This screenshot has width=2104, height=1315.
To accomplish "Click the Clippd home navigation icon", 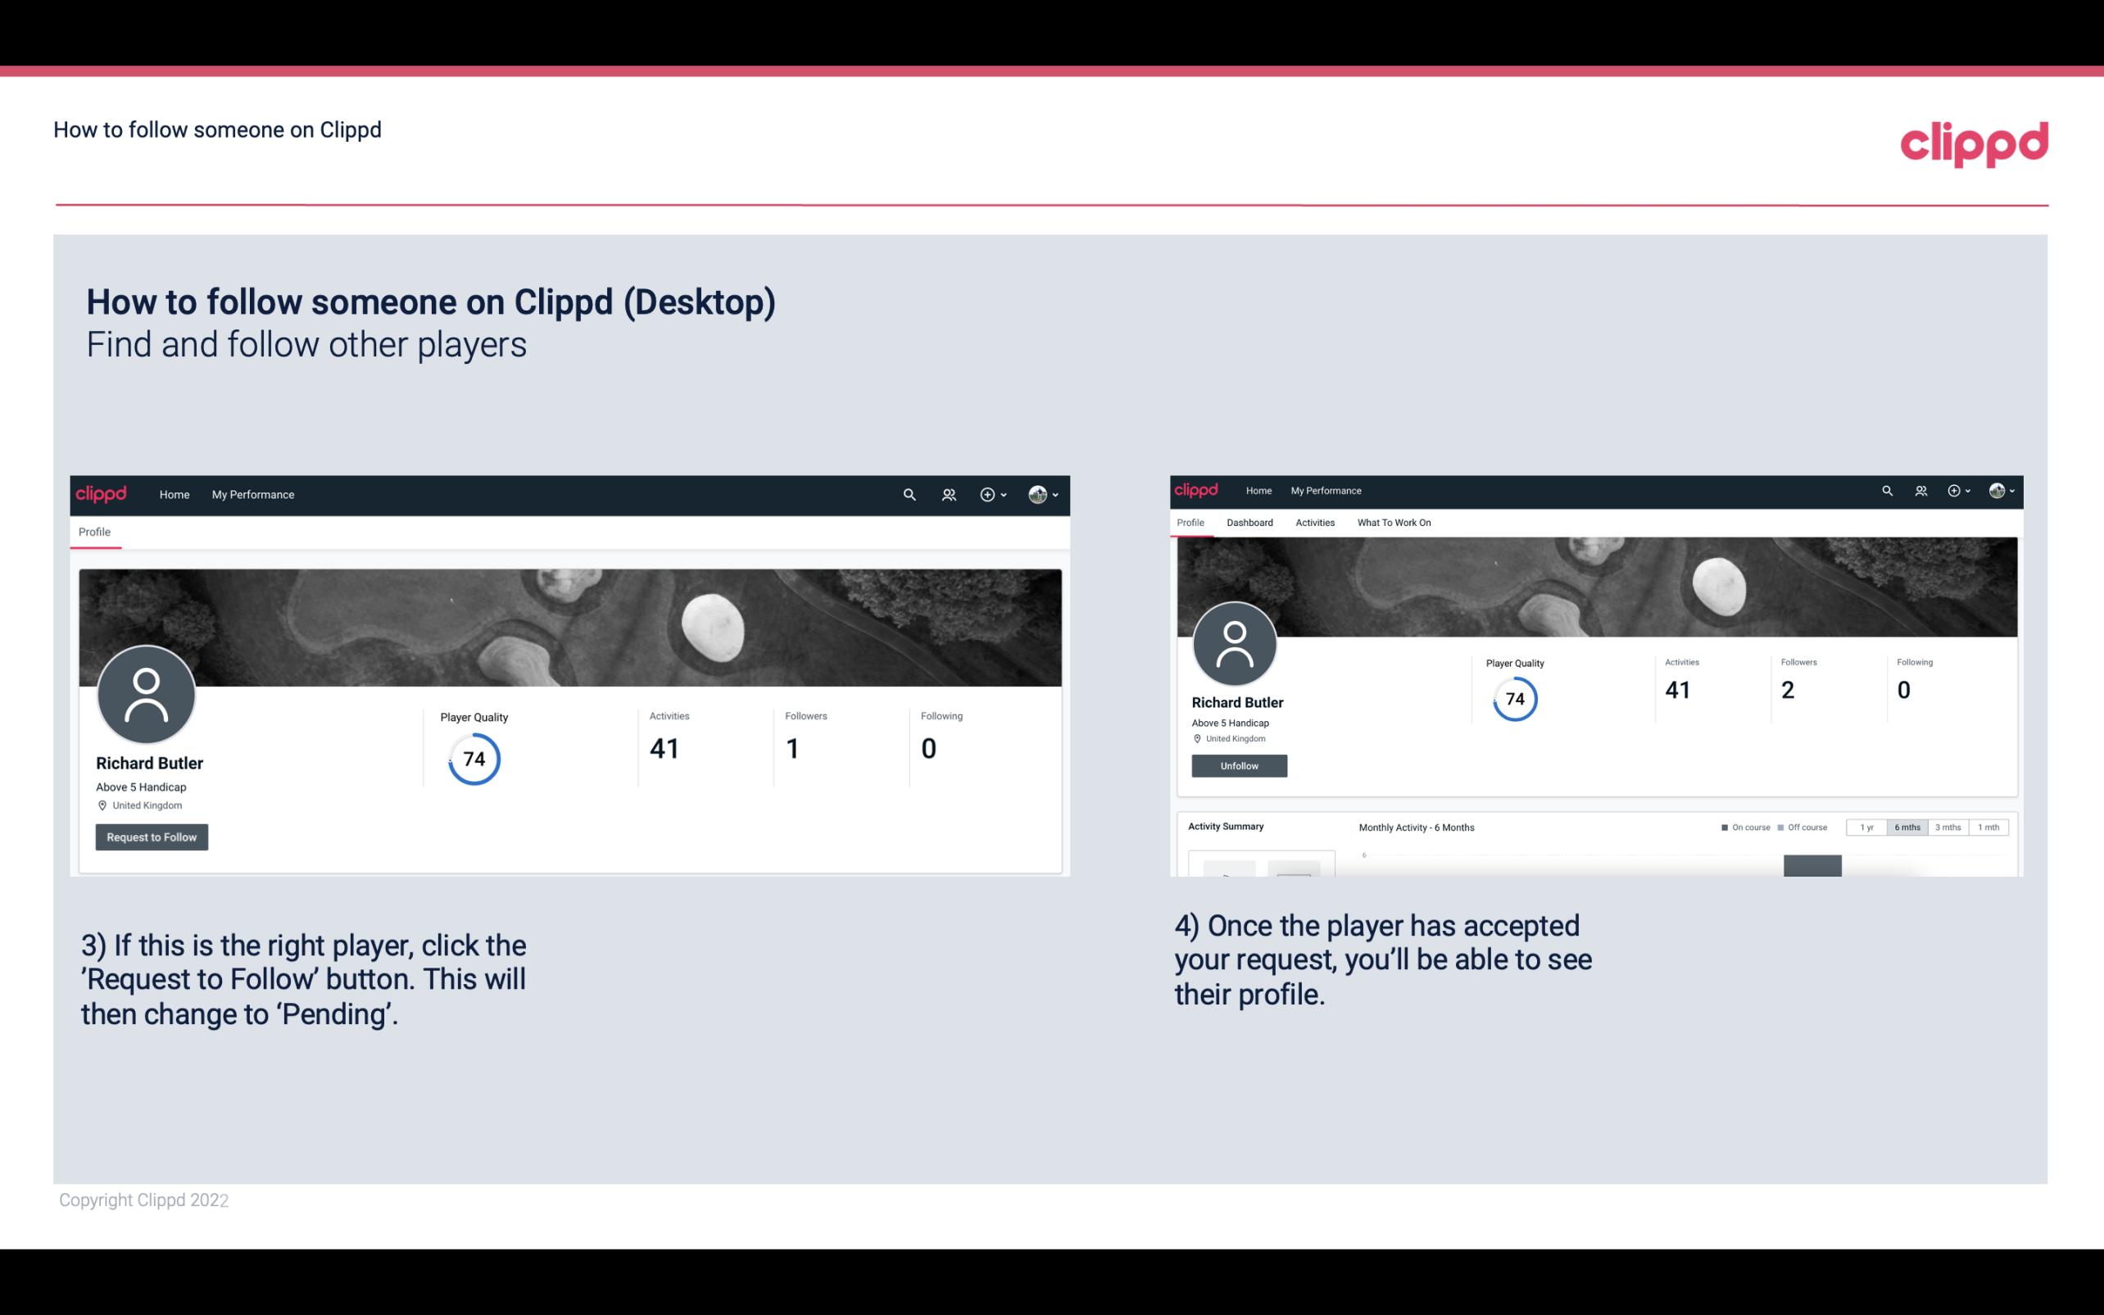I will coord(102,494).
